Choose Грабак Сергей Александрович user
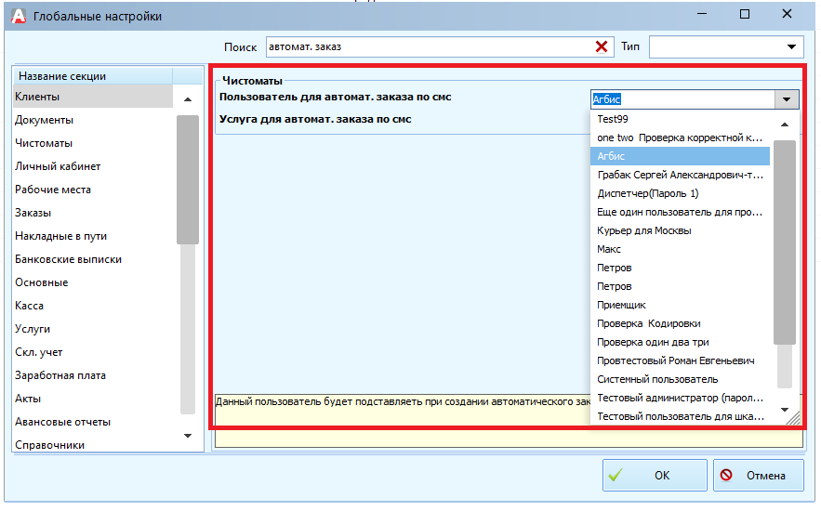 [x=681, y=175]
